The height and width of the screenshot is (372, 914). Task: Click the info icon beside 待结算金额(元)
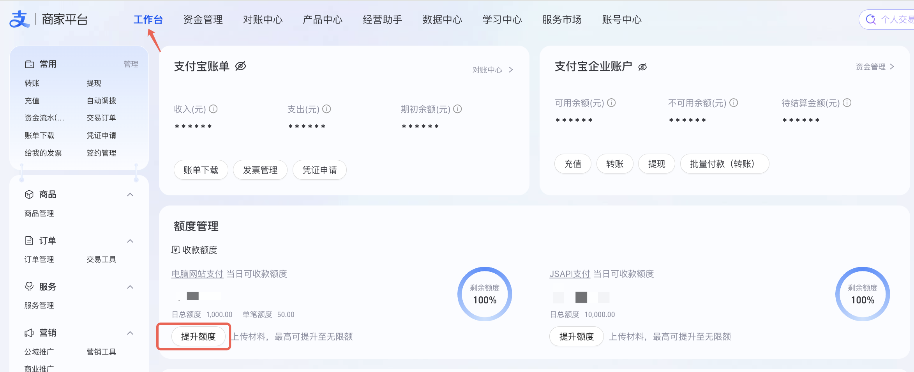click(x=847, y=103)
